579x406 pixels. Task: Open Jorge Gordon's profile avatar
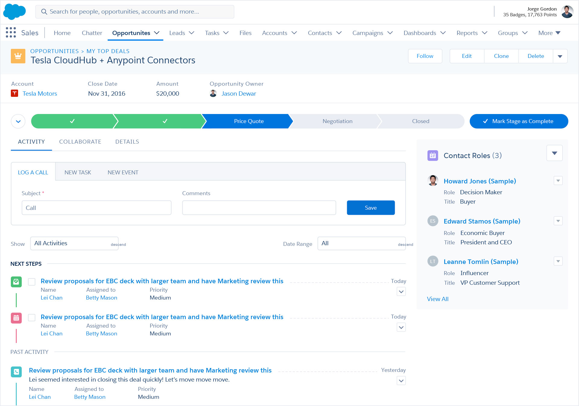point(567,12)
